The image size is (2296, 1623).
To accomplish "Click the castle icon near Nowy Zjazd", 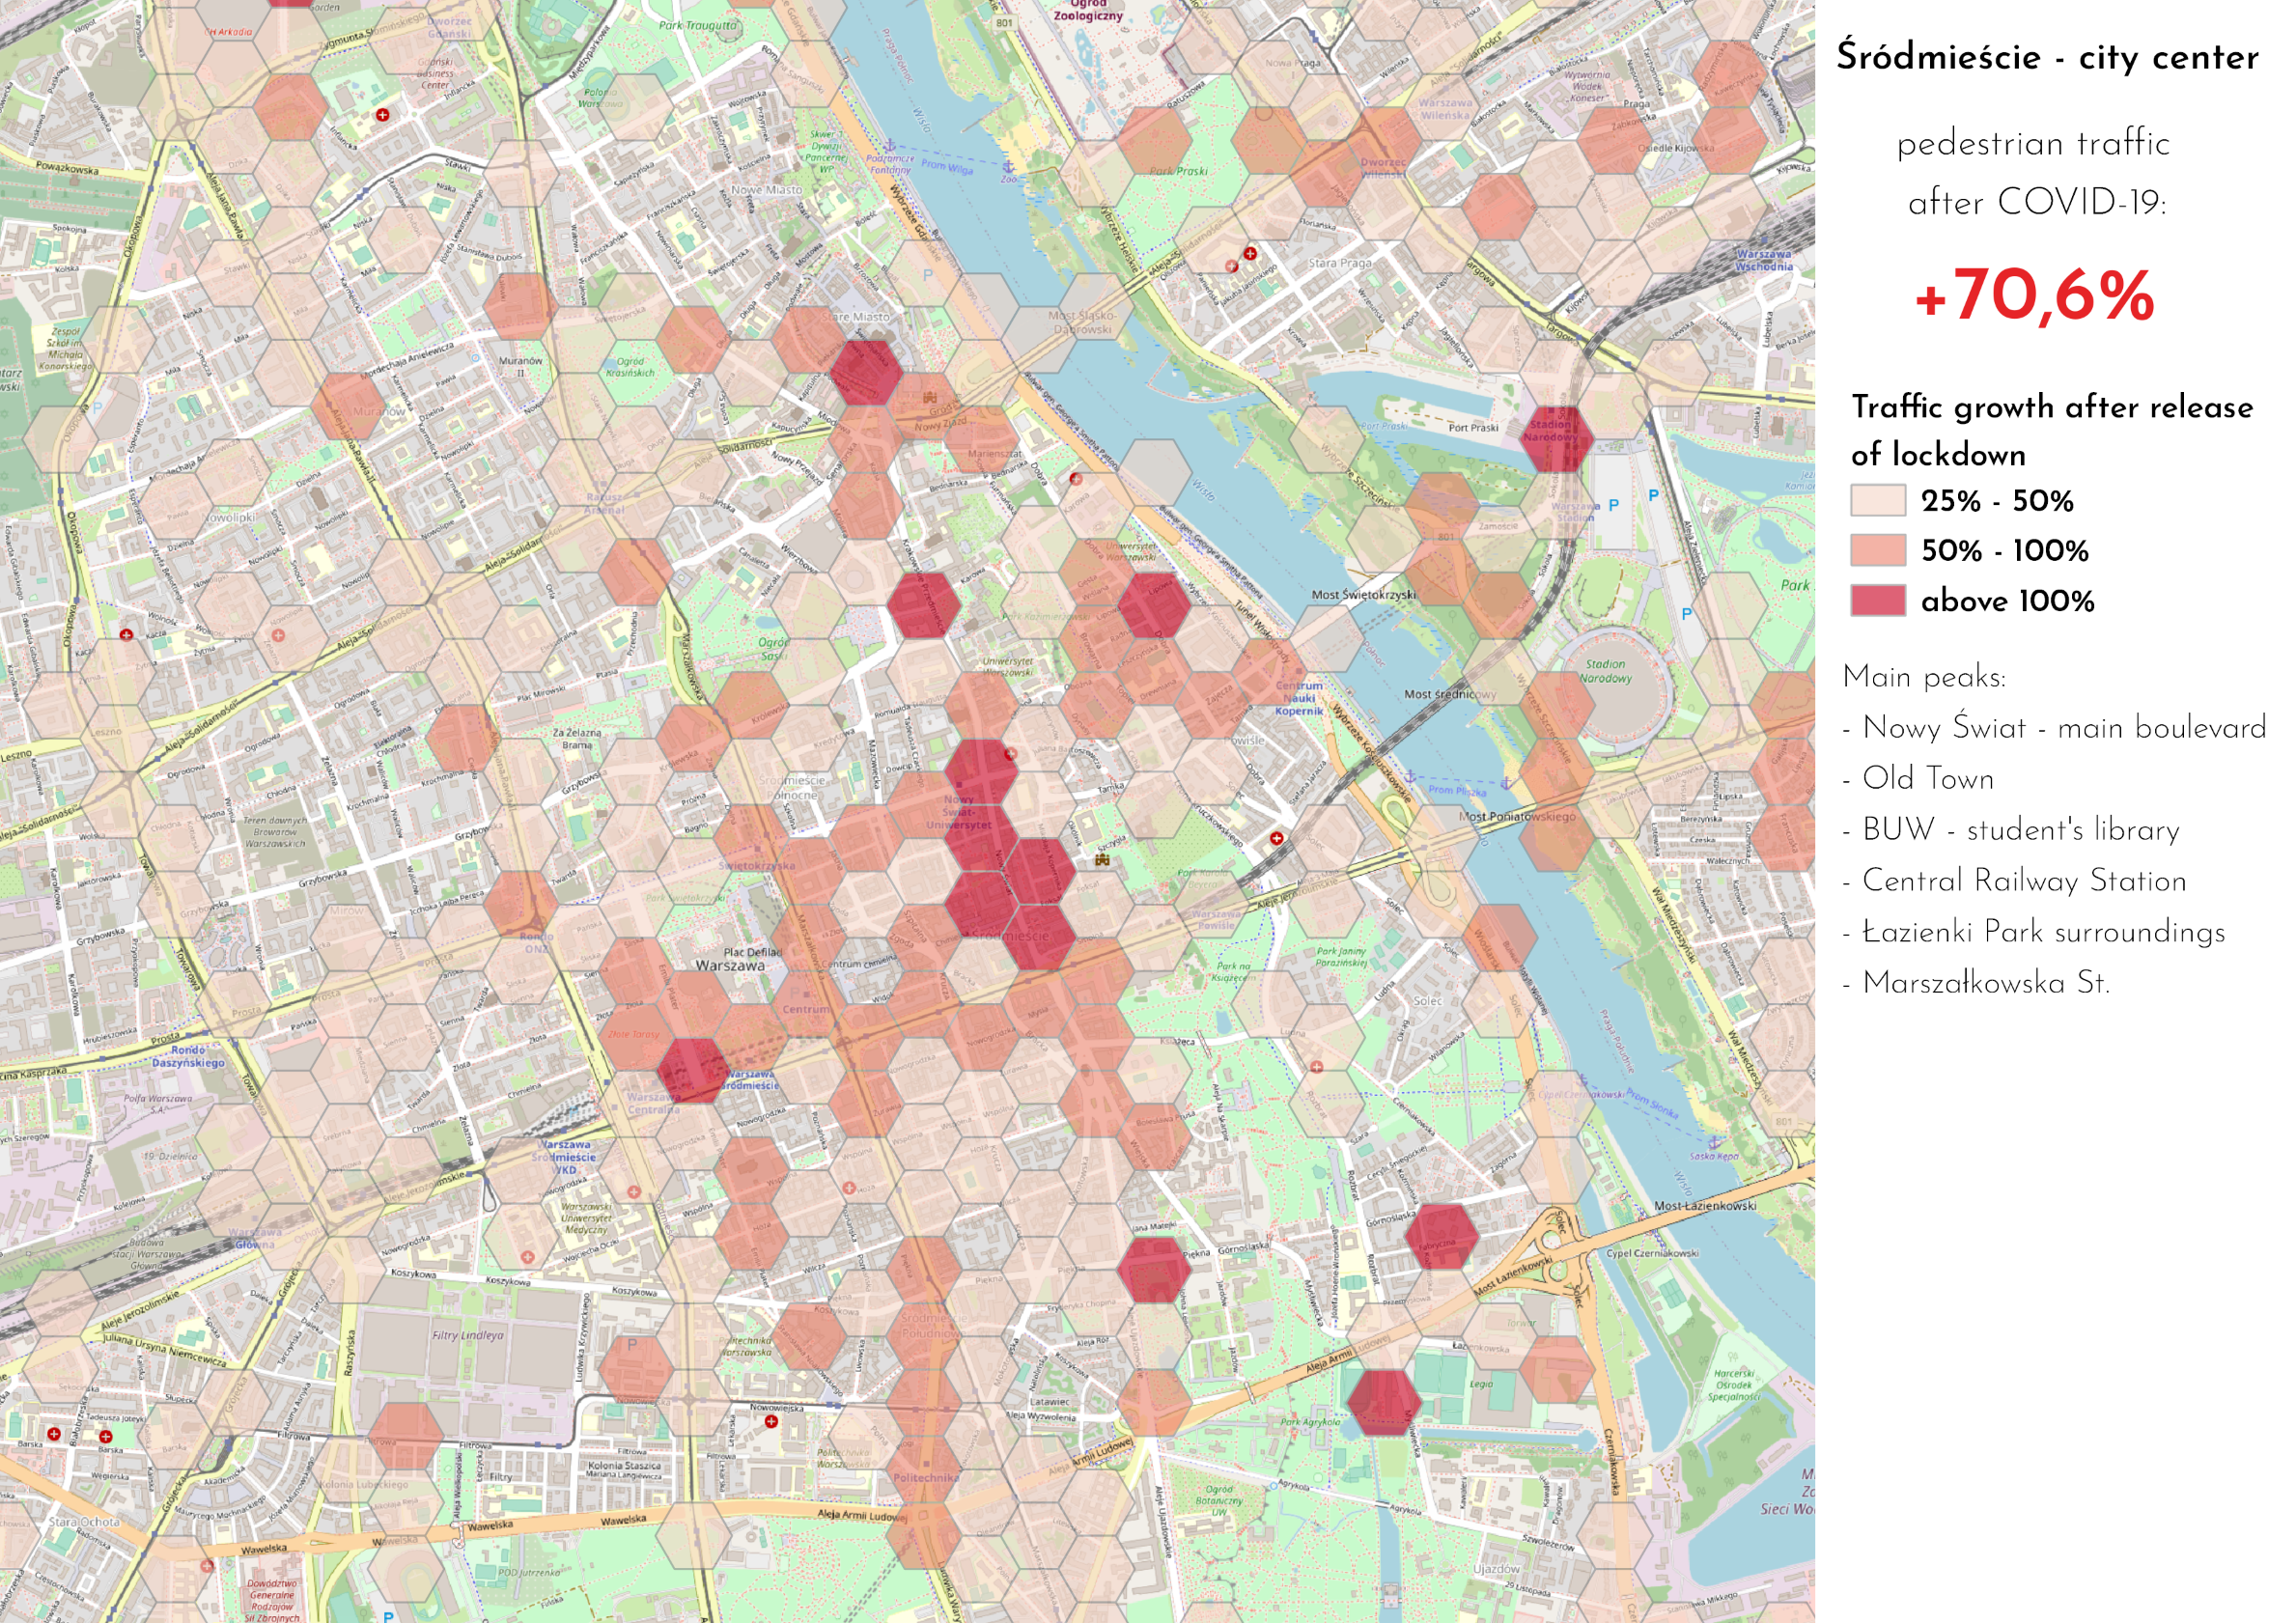I will click(x=930, y=397).
